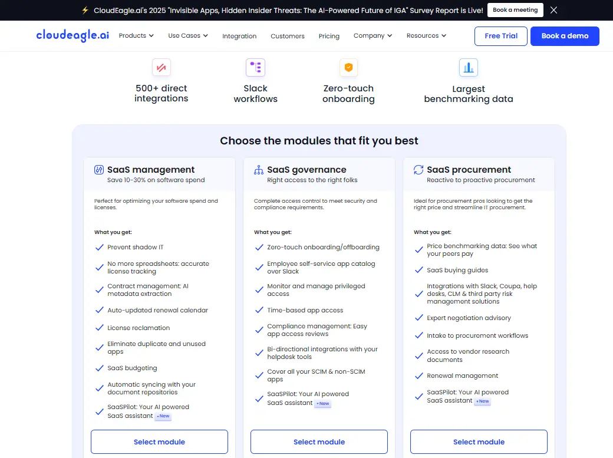Click the checkmark beside Renewal management

pyautogui.click(x=418, y=376)
